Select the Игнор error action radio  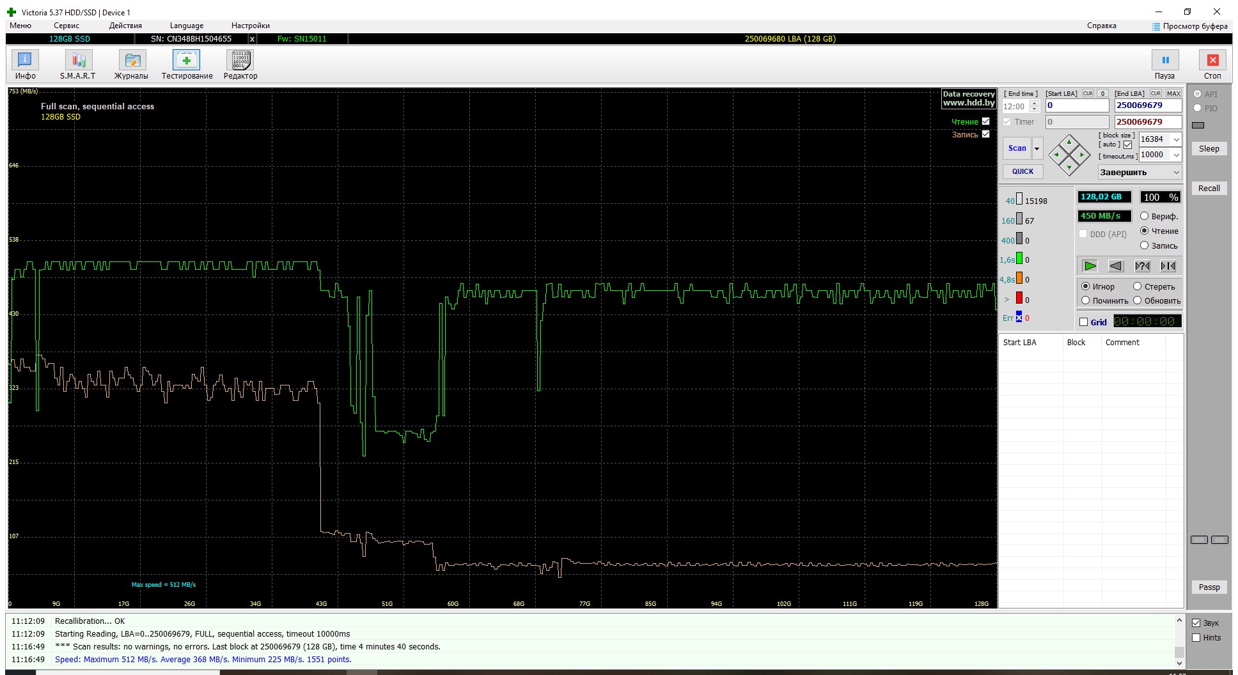tap(1085, 286)
